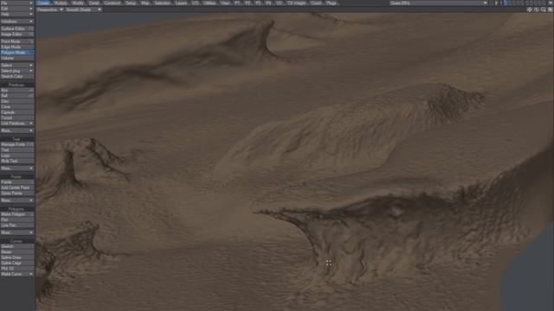Expand More under Text section
554x311 pixels.
click(x=17, y=168)
